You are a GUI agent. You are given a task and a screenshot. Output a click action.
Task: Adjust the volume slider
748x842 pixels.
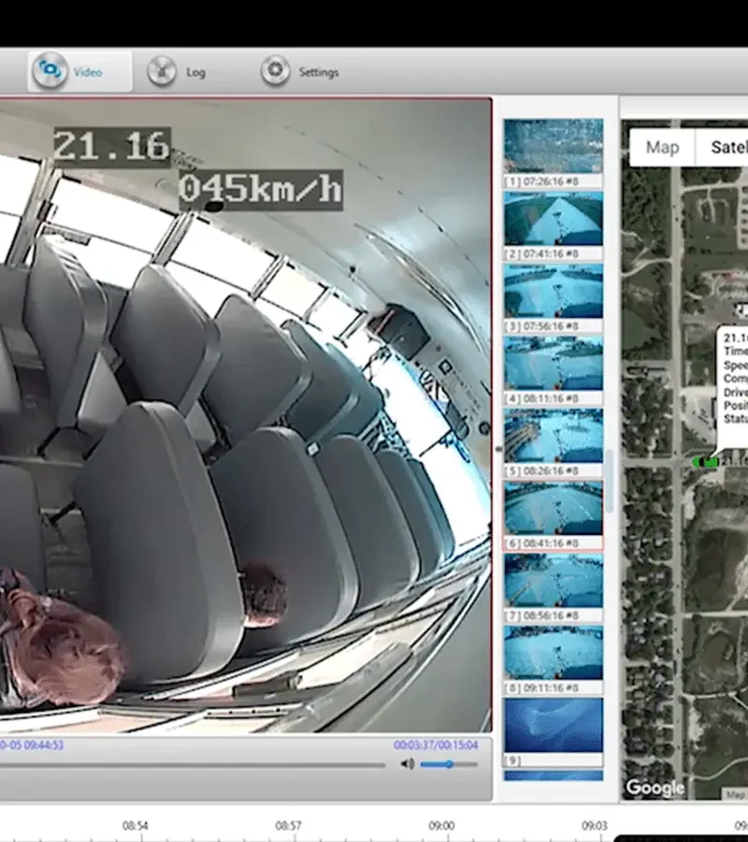pos(449,764)
